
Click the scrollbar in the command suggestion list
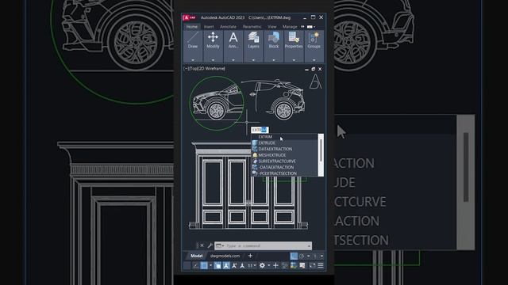(x=321, y=155)
